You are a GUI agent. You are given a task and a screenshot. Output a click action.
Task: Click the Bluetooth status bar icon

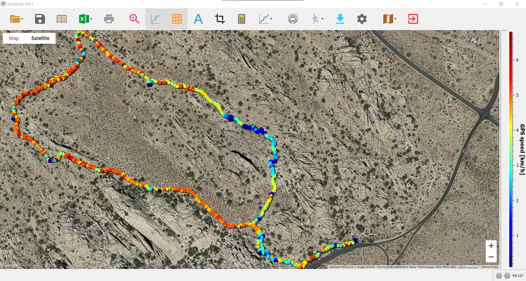507,275
